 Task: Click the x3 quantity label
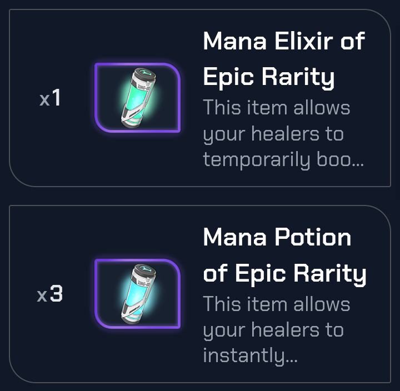tap(50, 295)
